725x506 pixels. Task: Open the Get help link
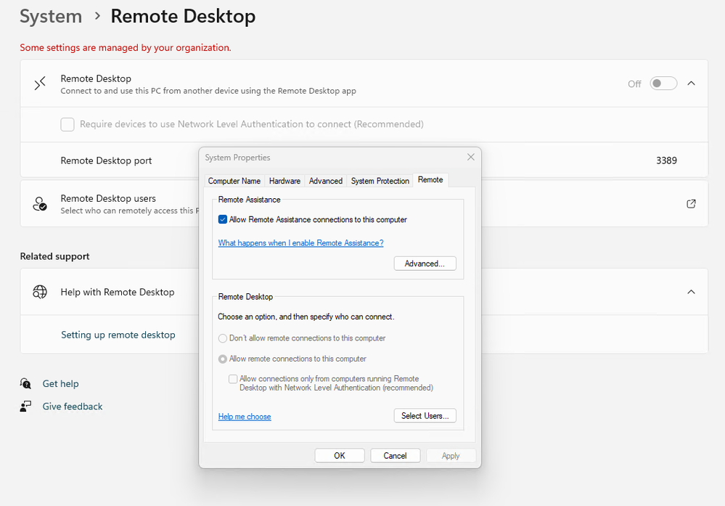60,383
